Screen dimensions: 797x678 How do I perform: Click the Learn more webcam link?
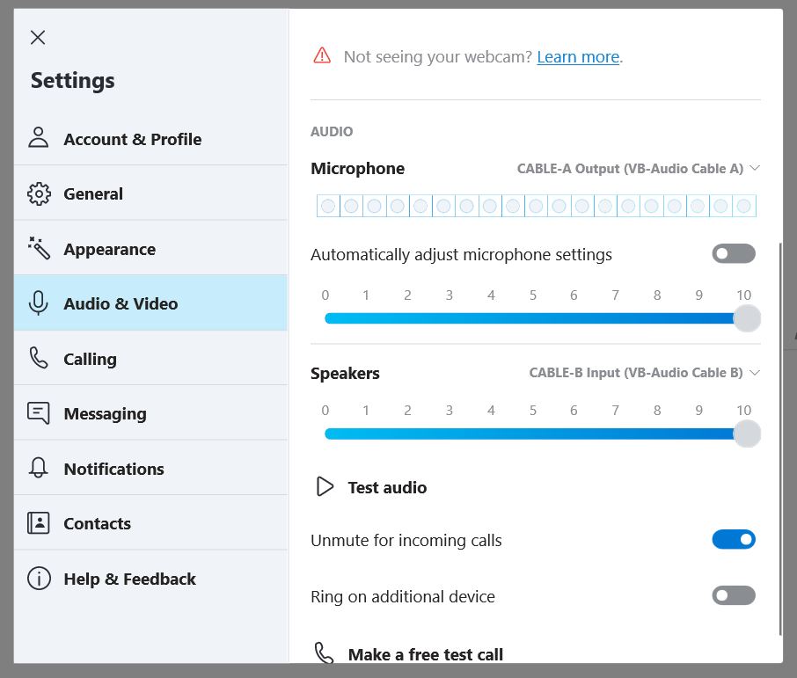576,56
